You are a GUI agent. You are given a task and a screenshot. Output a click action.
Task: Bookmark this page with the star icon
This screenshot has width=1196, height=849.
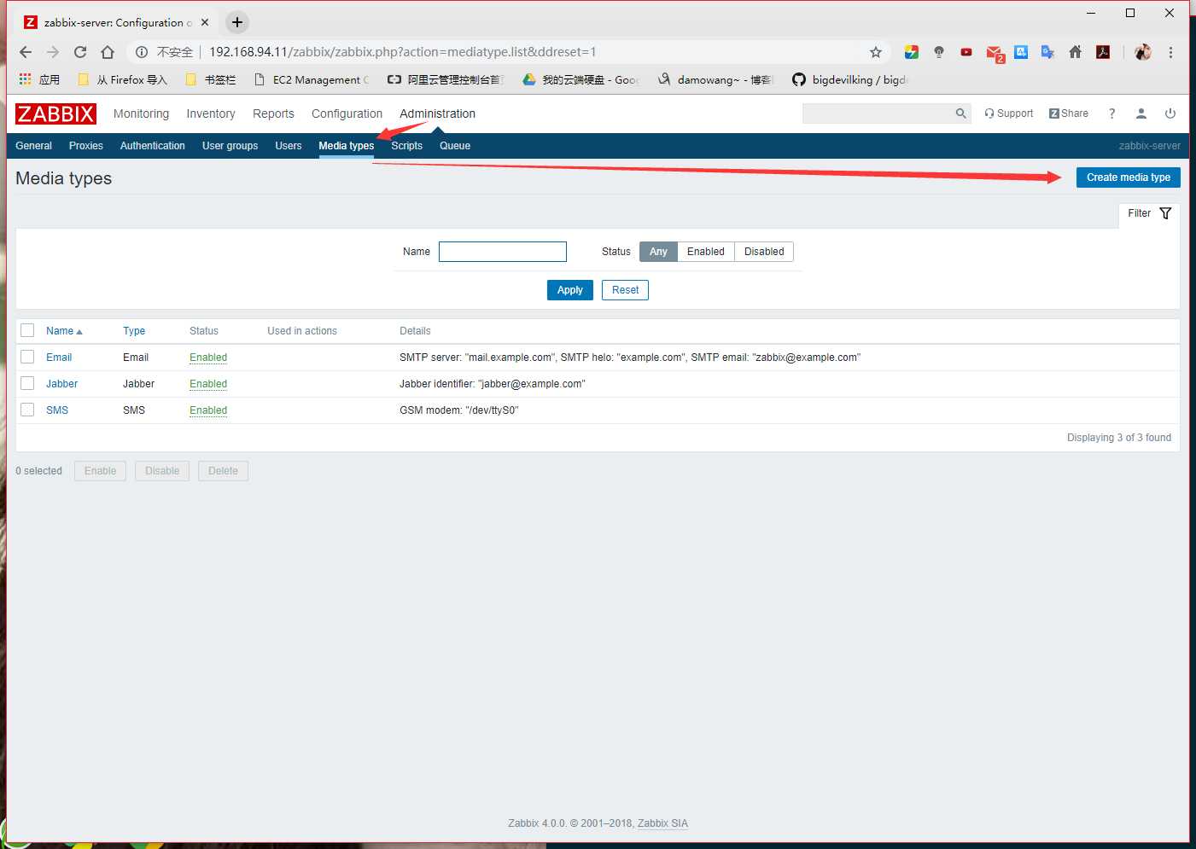(x=875, y=52)
